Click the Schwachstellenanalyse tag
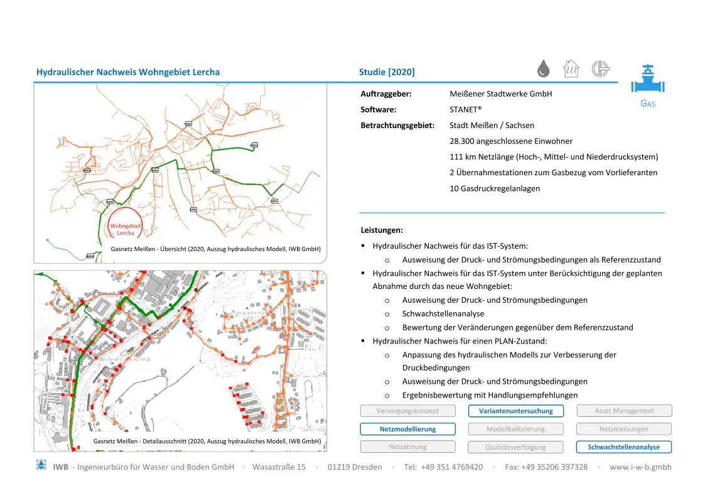The image size is (705, 498). pos(624,447)
